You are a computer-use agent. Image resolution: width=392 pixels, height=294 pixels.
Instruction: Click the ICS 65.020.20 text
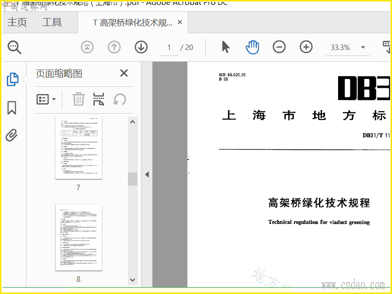click(x=232, y=75)
